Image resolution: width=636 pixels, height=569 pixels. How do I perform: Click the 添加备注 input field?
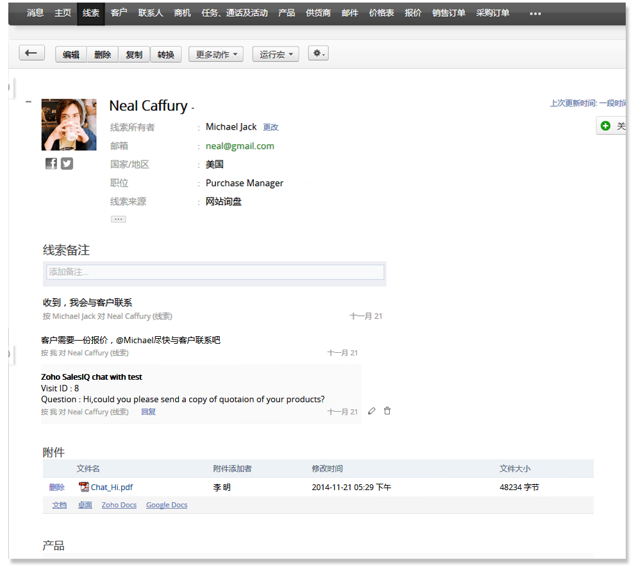pyautogui.click(x=215, y=272)
